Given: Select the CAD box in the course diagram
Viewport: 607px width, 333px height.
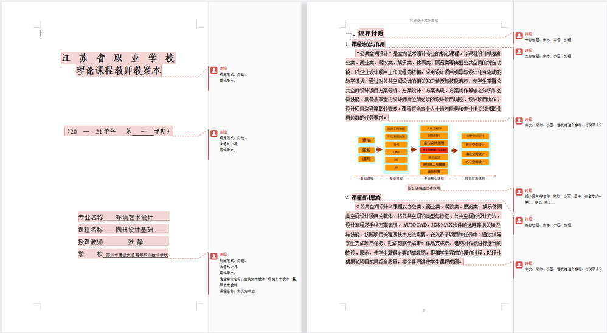Looking at the screenshot, I should click(396, 151).
